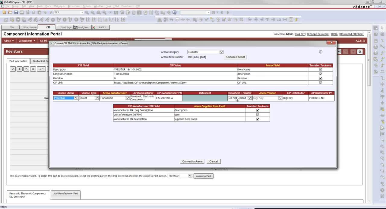Expand the Admin menu in CIP portal
Viewport: 386px width, 209px height.
[x=9, y=41]
